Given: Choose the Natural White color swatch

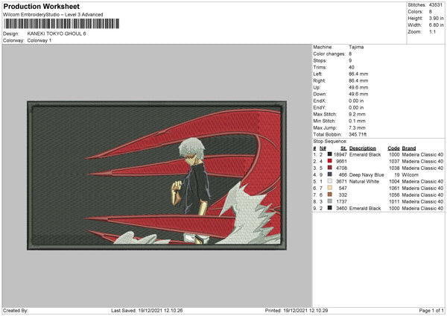Looking at the screenshot, I should (329, 181).
